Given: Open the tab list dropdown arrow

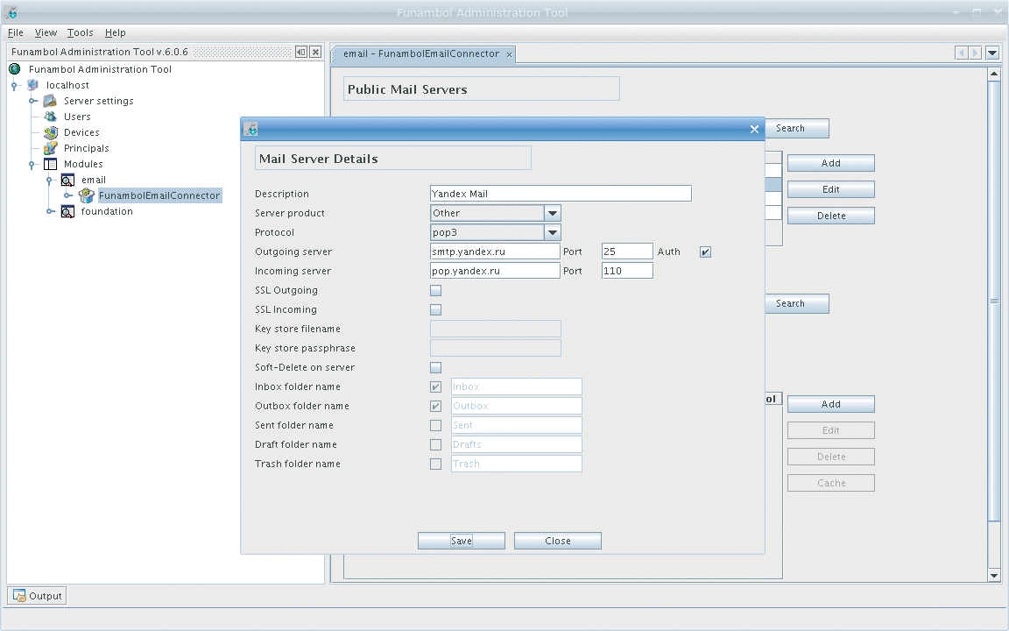Looking at the screenshot, I should coord(992,53).
